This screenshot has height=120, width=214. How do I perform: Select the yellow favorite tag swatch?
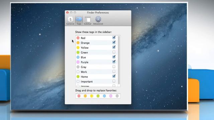pyautogui.click(x=92, y=96)
